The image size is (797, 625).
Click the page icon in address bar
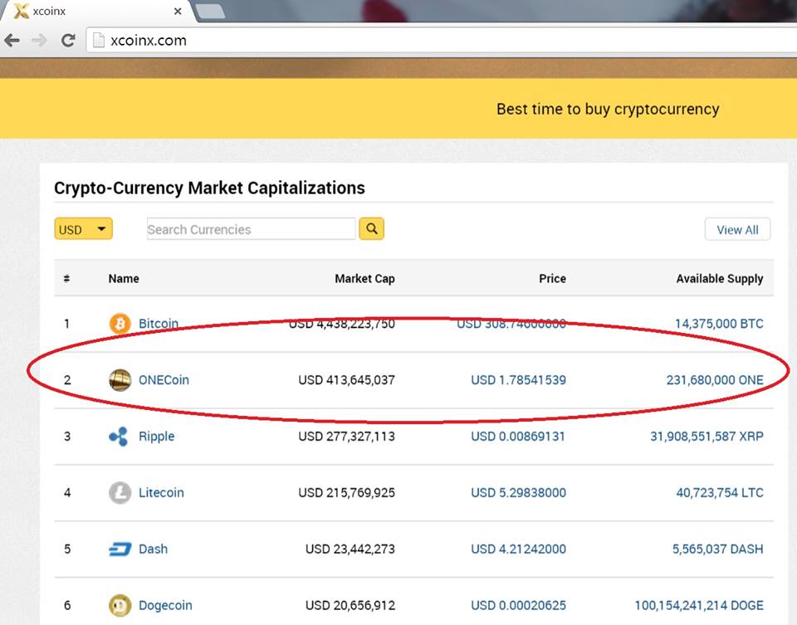[x=98, y=40]
